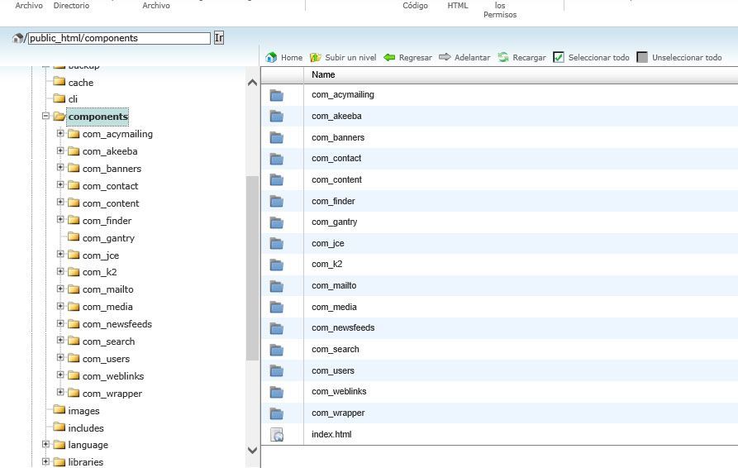Select com_banners folder icon in file list
The width and height of the screenshot is (738, 468).
tap(277, 138)
